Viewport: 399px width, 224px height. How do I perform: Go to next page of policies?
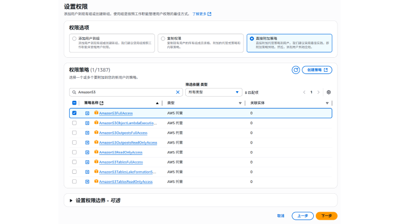[x=319, y=92]
